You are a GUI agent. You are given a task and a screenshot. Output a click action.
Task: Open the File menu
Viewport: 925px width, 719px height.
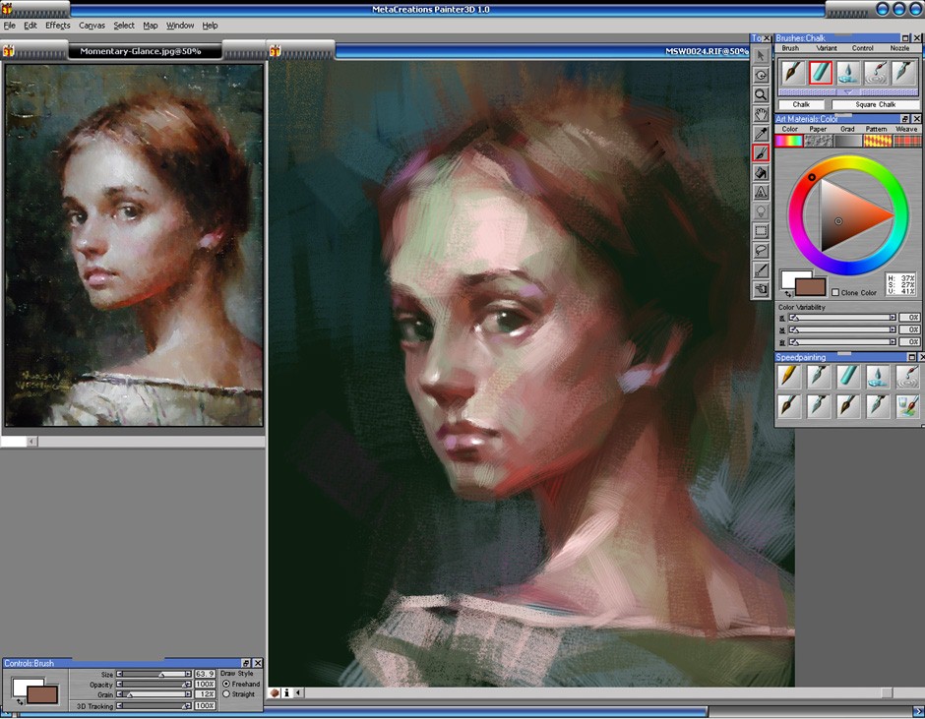pyautogui.click(x=10, y=26)
